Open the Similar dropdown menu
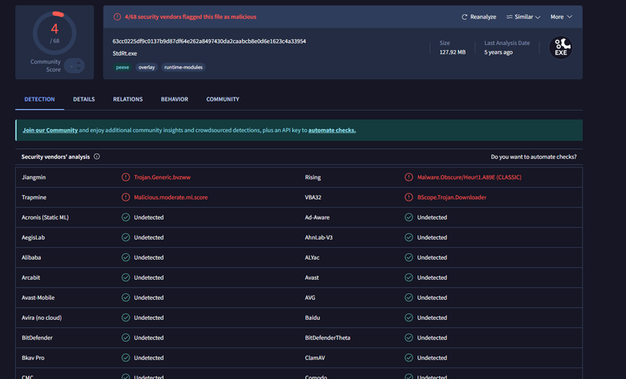The image size is (626, 379). coord(523,17)
